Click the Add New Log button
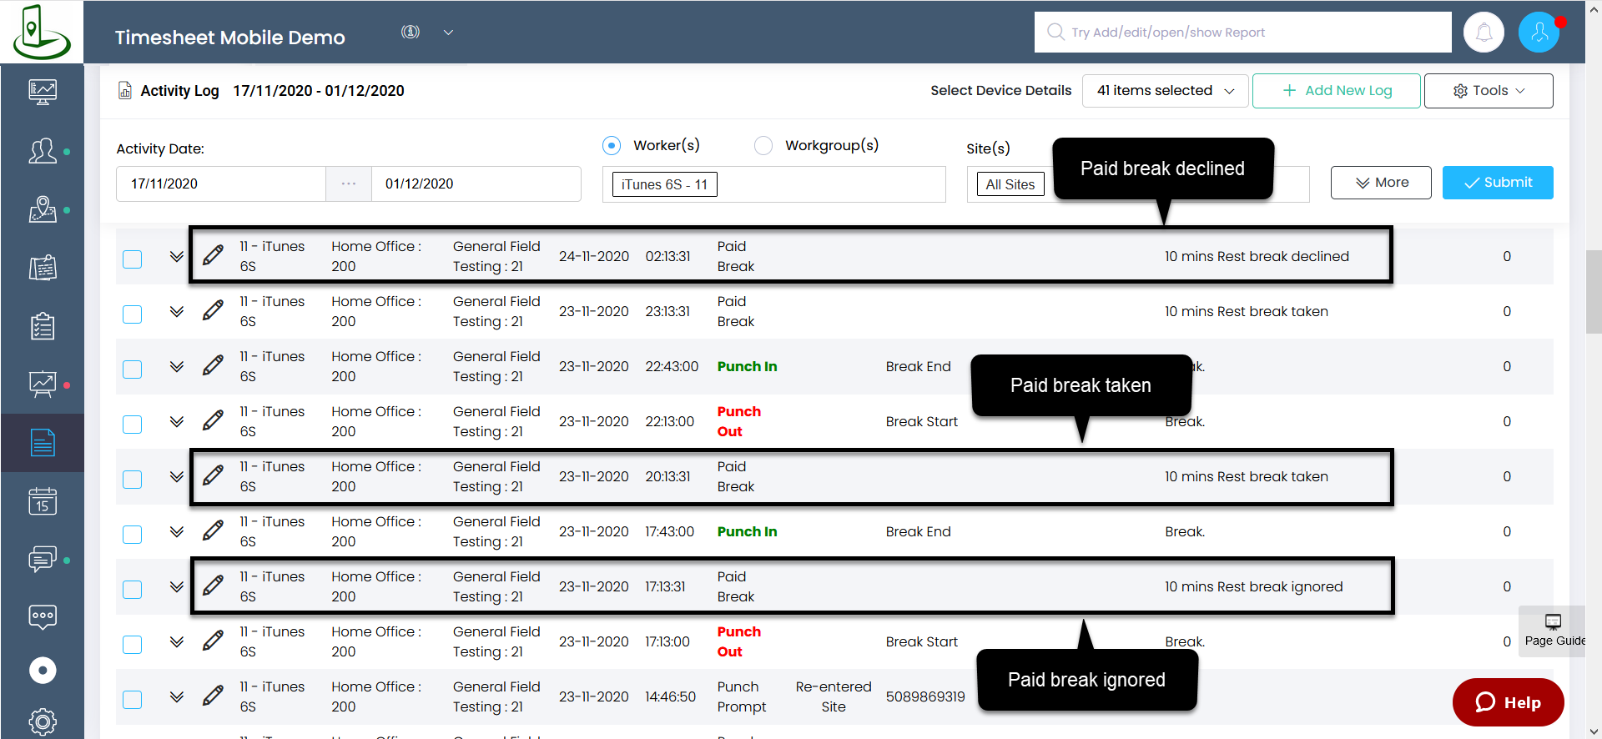Image resolution: width=1602 pixels, height=739 pixels. pos(1336,91)
